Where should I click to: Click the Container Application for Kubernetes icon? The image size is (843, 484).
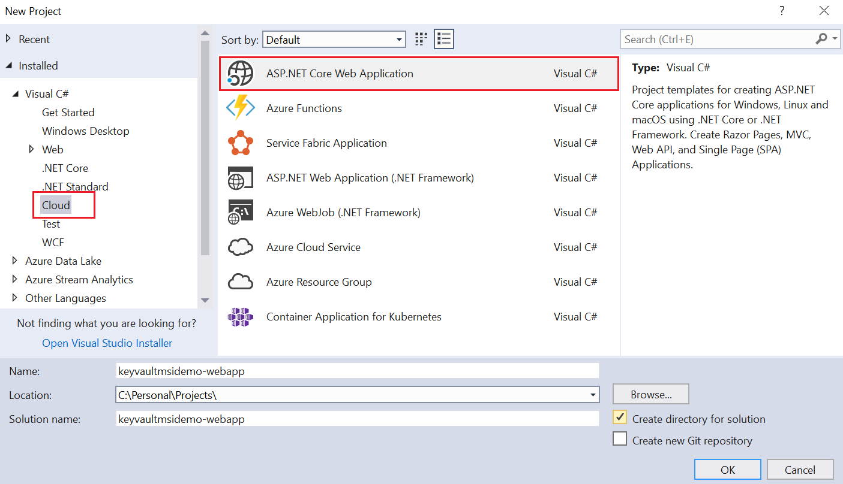(x=241, y=317)
